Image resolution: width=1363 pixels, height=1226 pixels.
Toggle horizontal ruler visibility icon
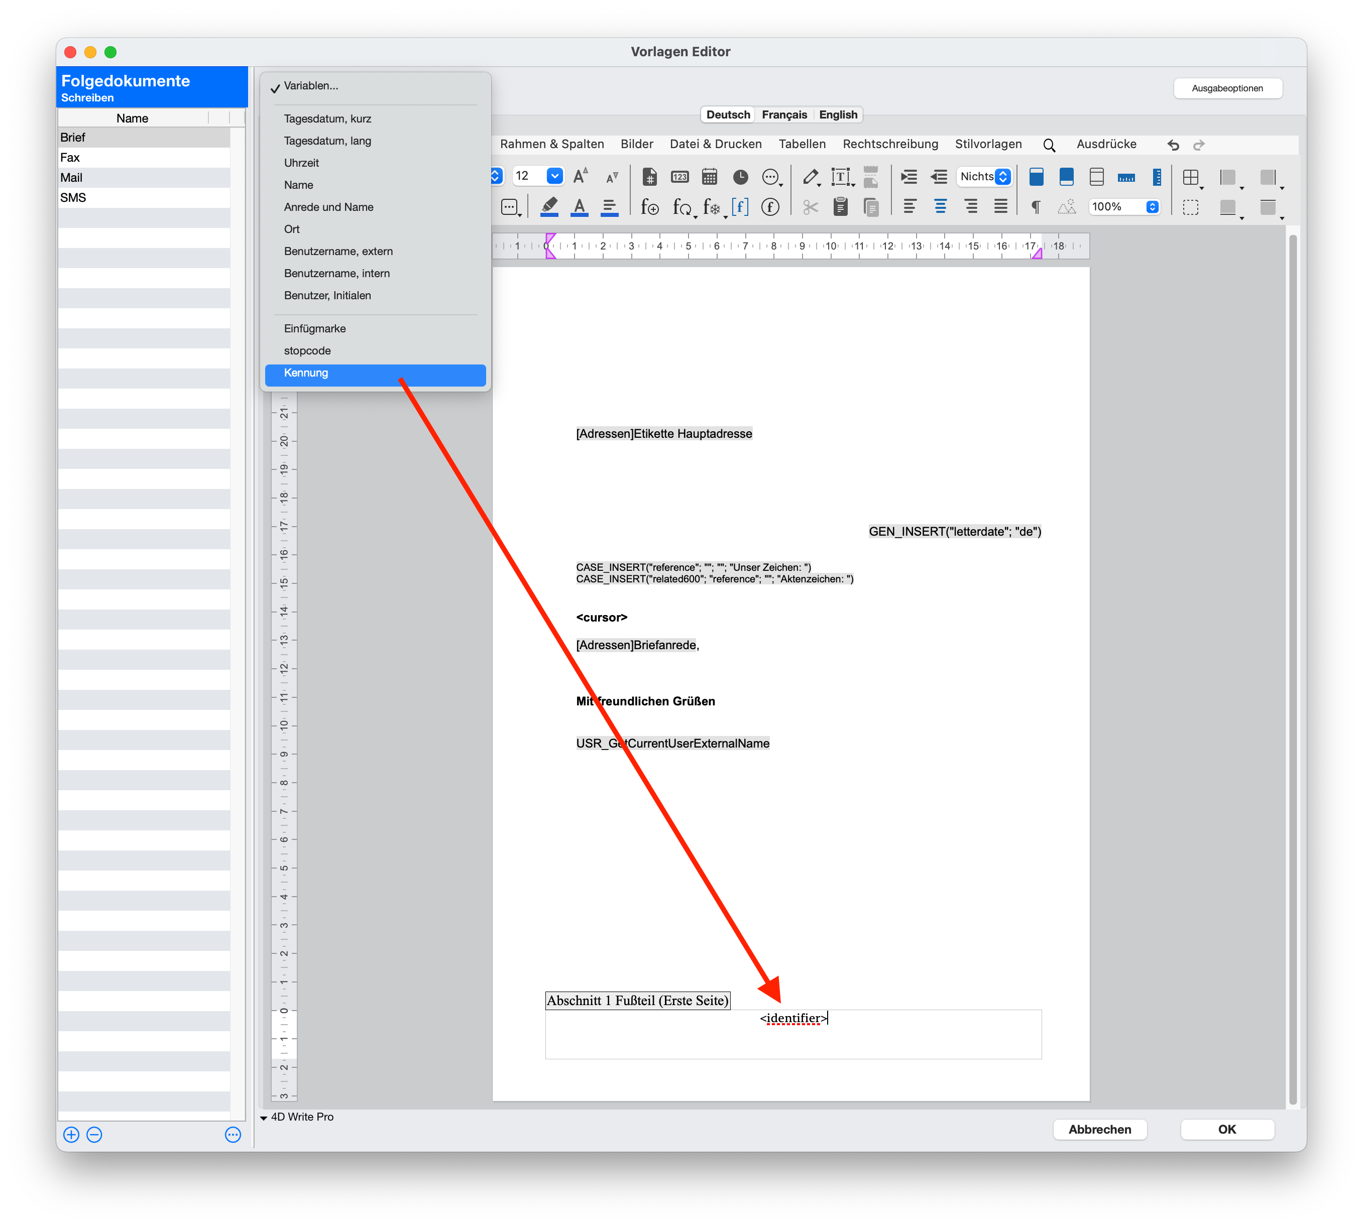[x=1126, y=177]
